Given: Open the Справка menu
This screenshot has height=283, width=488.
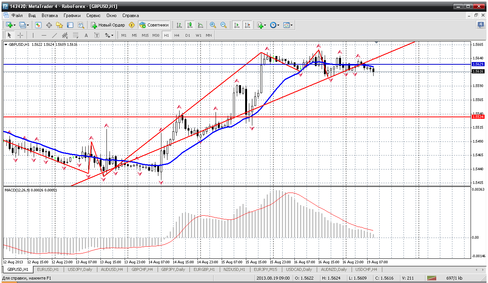Looking at the screenshot, I should 131,16.
